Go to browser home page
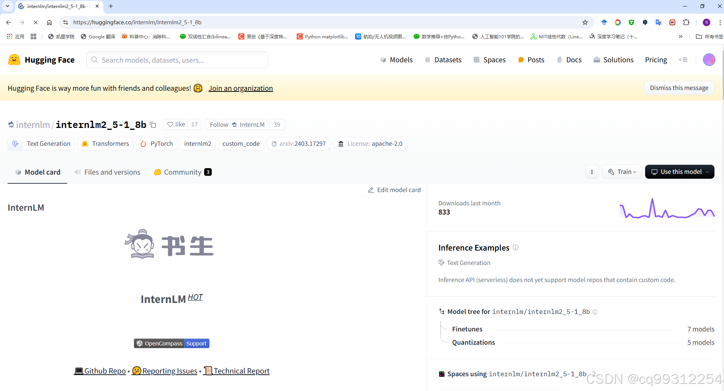The image size is (724, 391). tap(49, 22)
